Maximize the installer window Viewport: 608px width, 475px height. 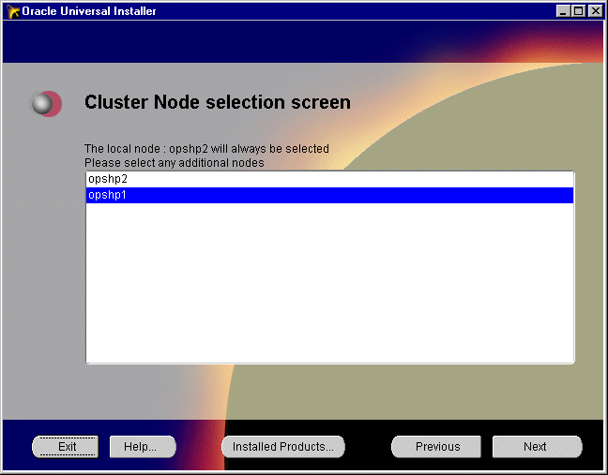[x=579, y=11]
